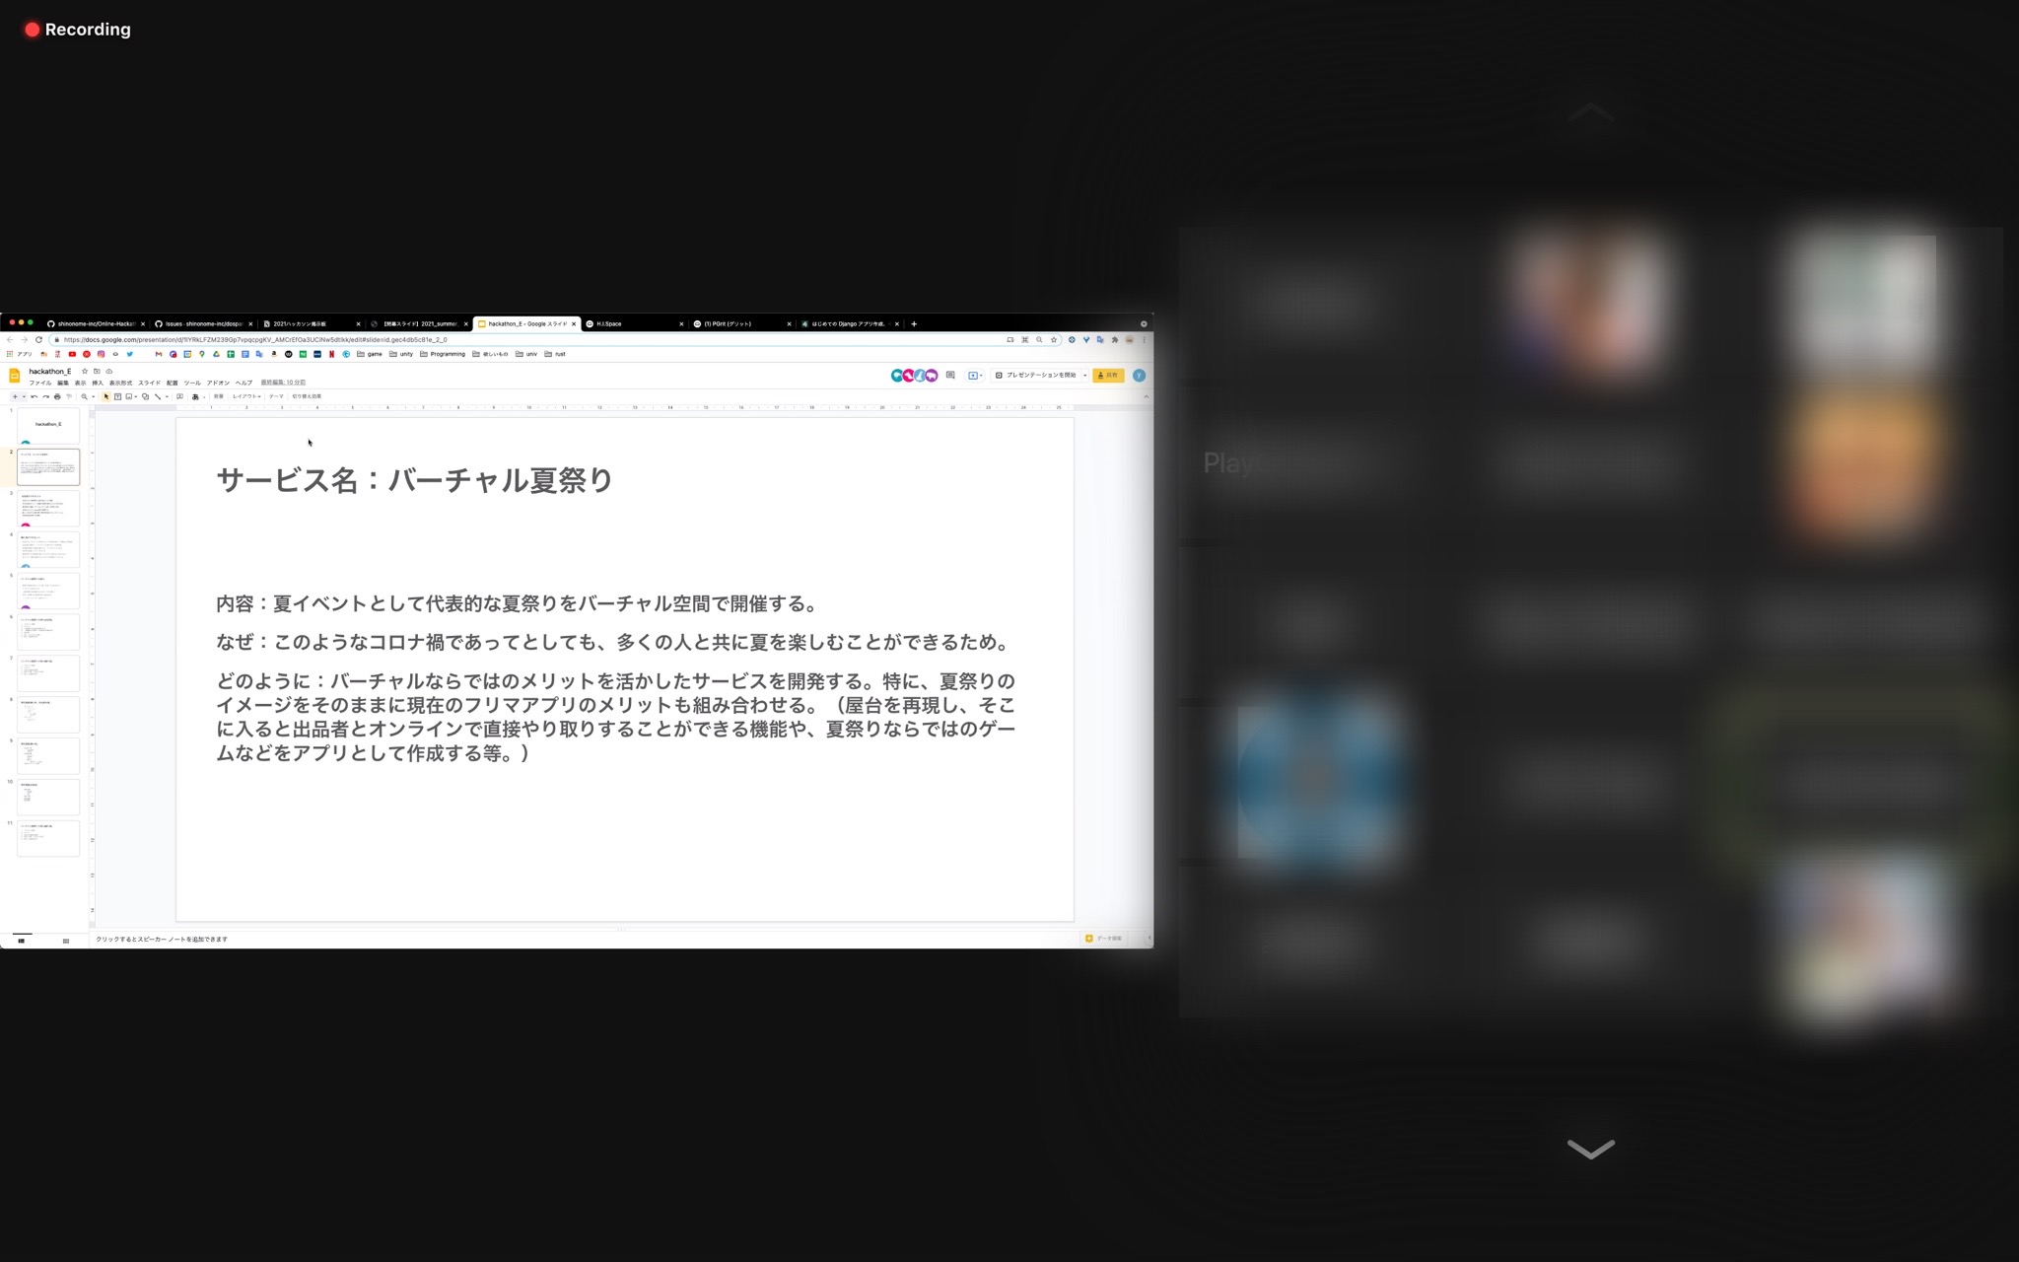Open the line type dropdown arrow
Viewport: 2019px width, 1262px height.
167,396
